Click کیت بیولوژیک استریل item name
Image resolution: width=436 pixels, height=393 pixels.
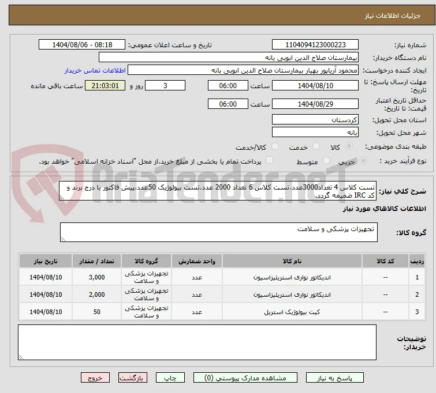click(292, 312)
